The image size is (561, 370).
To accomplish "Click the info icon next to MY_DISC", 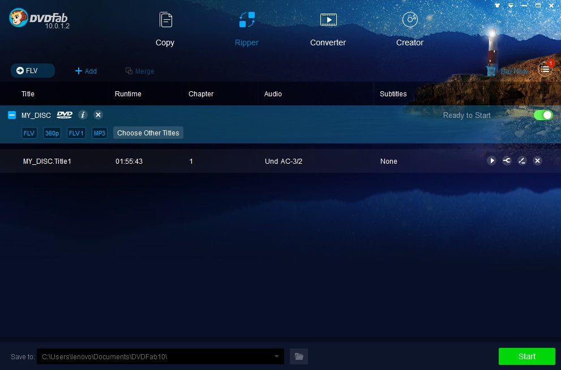I will coord(83,115).
